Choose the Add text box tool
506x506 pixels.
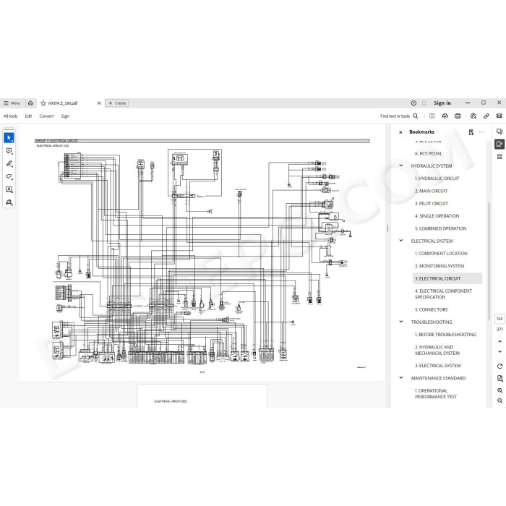click(x=9, y=189)
